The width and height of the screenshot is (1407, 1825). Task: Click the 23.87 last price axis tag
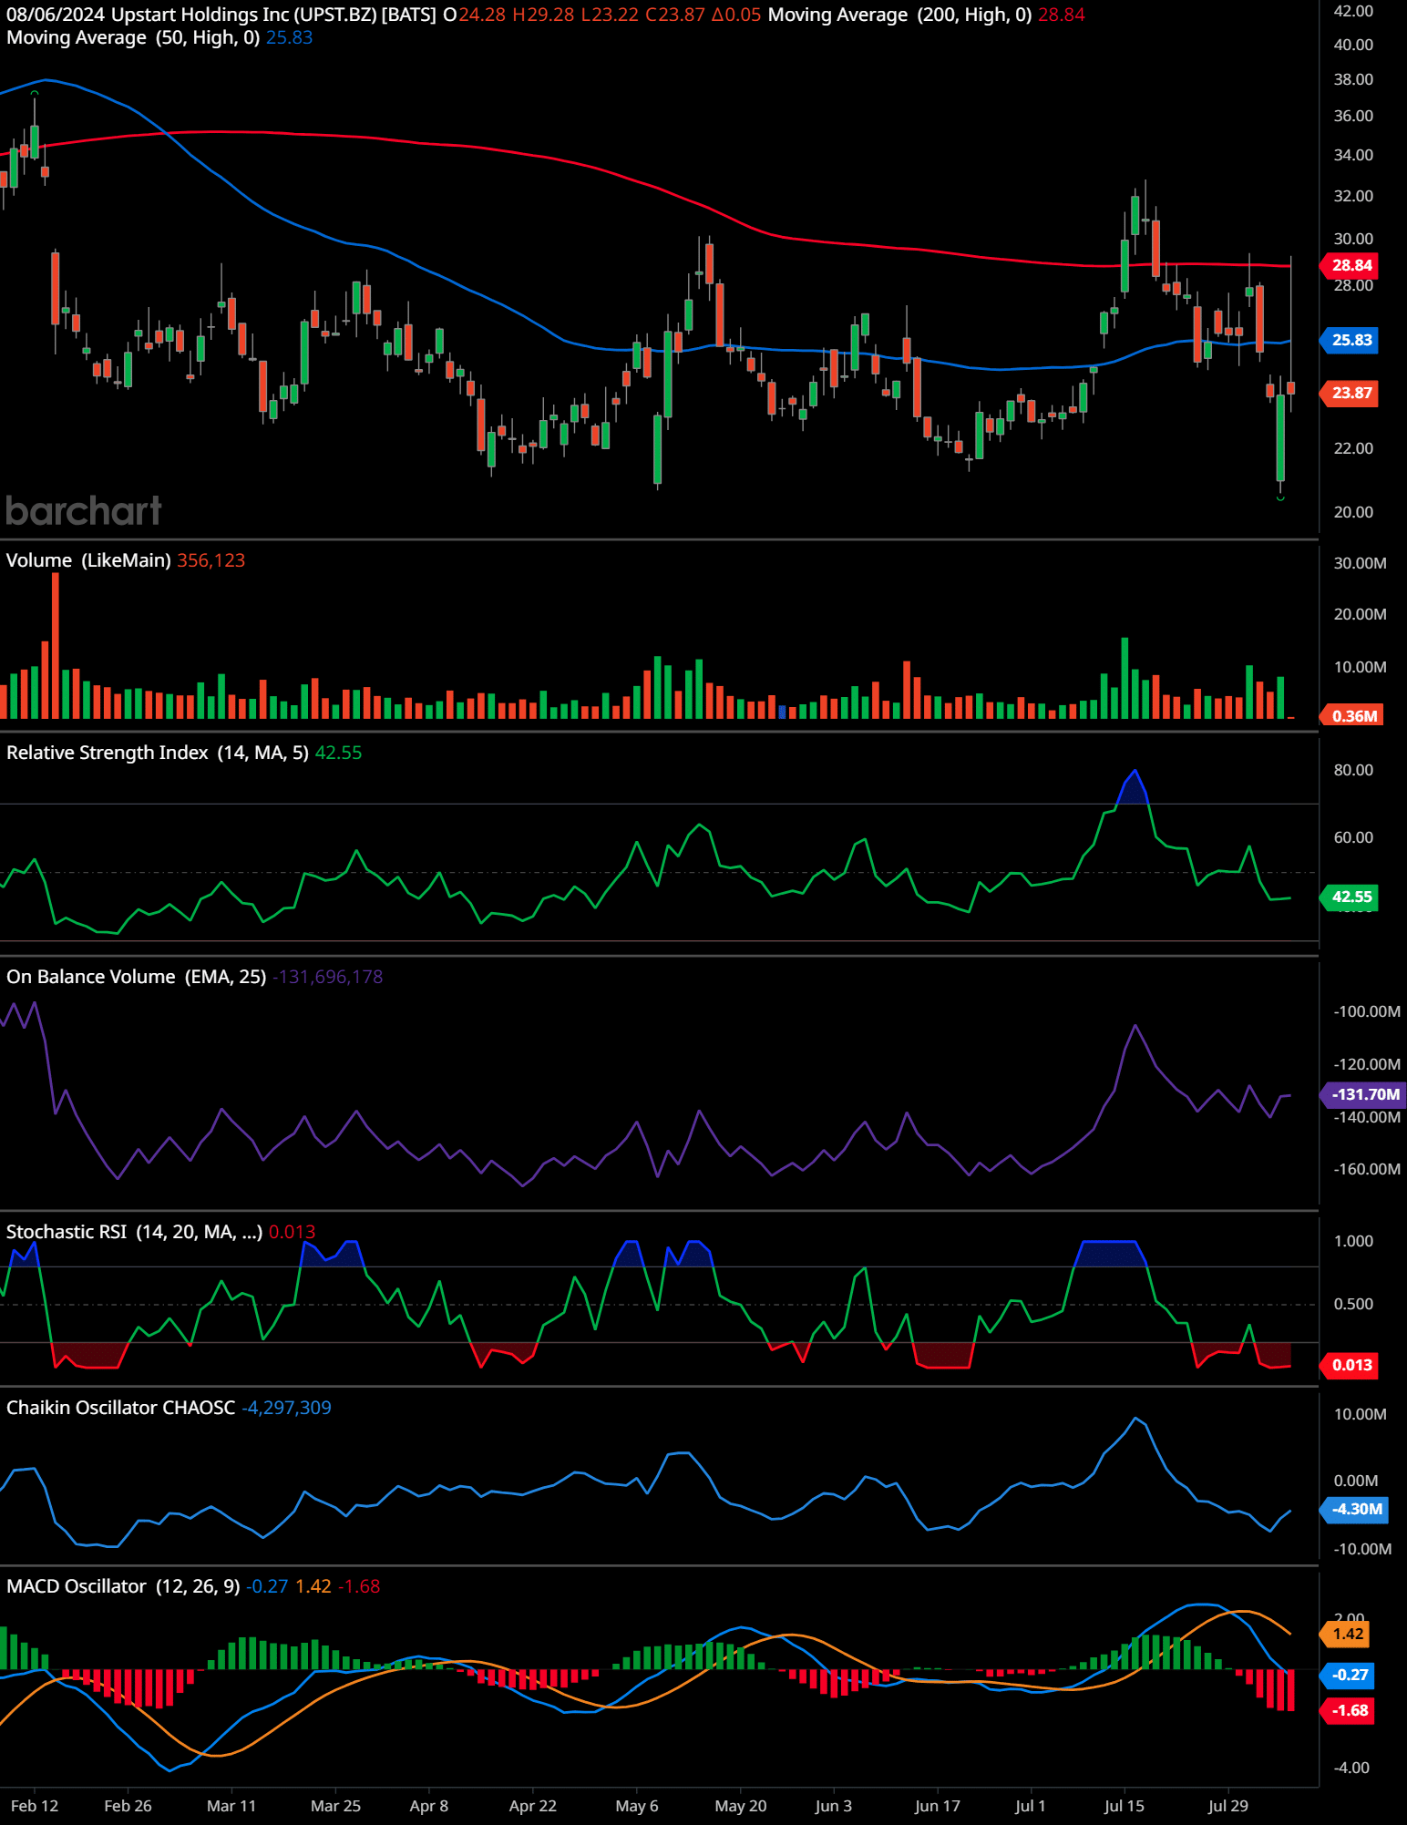click(x=1351, y=393)
